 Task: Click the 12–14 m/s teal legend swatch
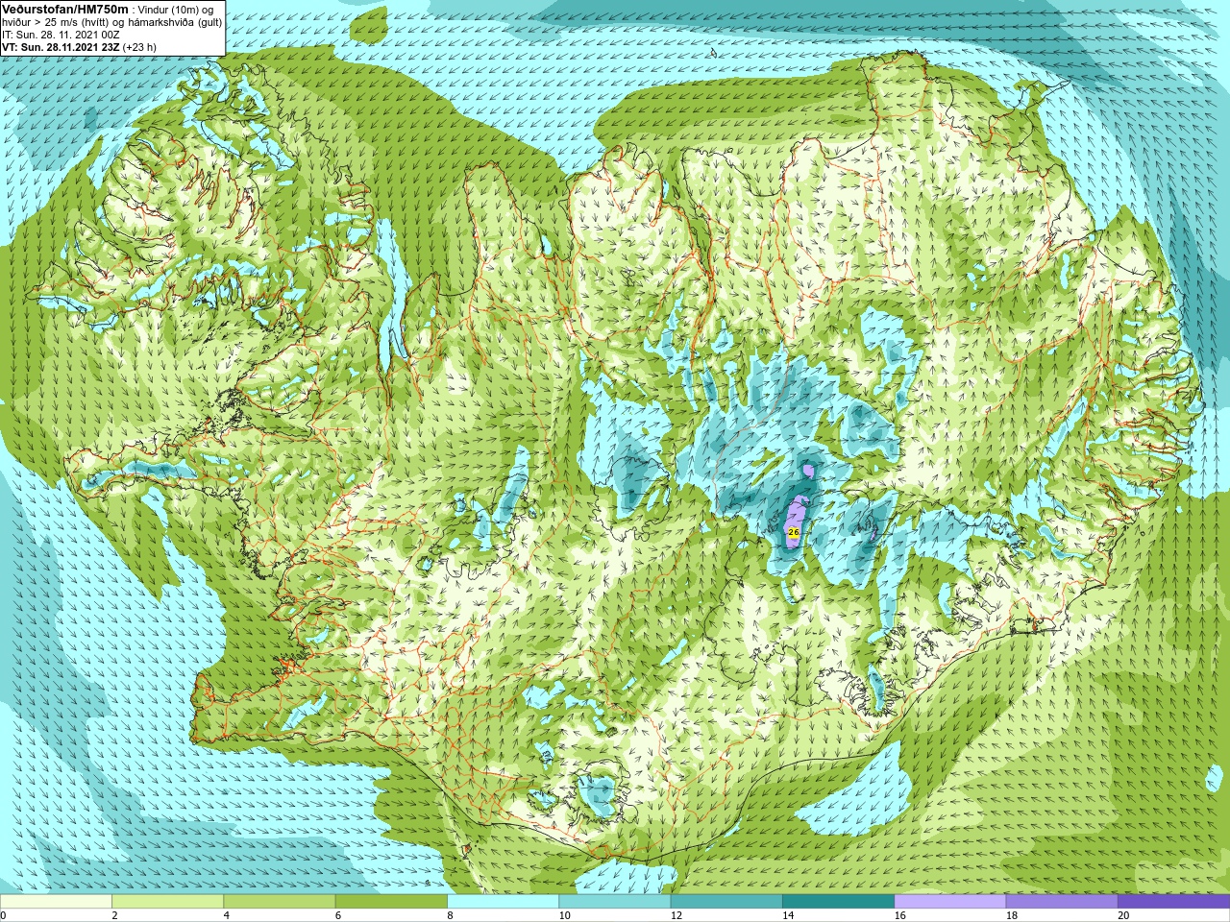point(726,902)
